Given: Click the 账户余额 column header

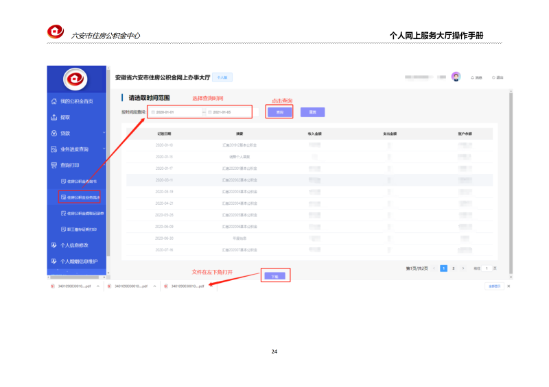Looking at the screenshot, I should (x=465, y=134).
